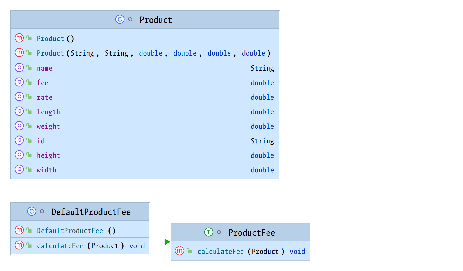Click the green dashed implementation arrow
463x271 pixels.
coord(160,242)
